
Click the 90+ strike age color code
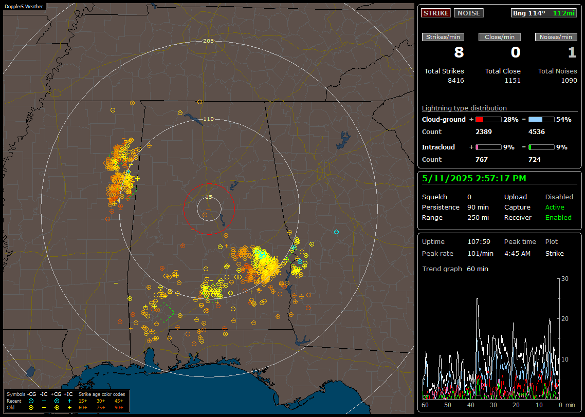coord(119,408)
